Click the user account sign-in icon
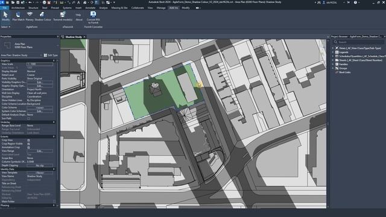The width and height of the screenshot is (386, 217). (324, 2)
